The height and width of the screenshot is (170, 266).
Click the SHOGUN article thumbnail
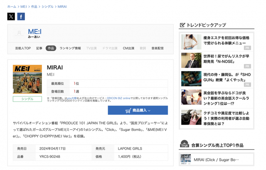pos(191,79)
